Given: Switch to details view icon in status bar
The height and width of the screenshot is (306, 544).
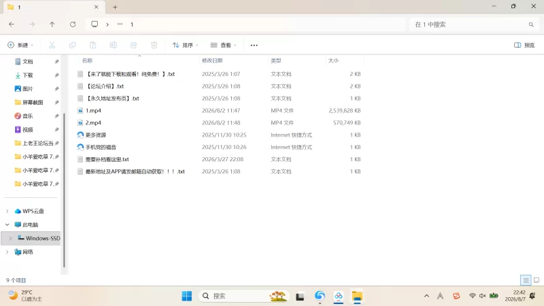Looking at the screenshot, I should 526,280.
